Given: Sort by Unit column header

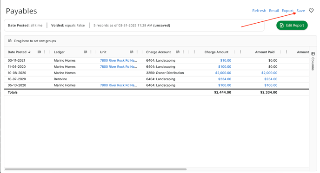Looking at the screenshot, I should [x=103, y=52].
